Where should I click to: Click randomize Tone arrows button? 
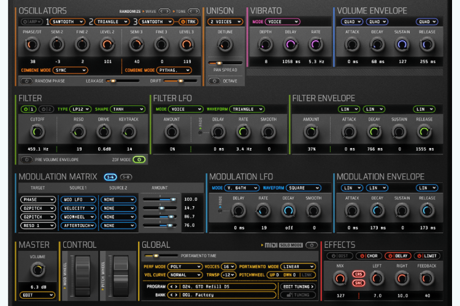pos(194,11)
